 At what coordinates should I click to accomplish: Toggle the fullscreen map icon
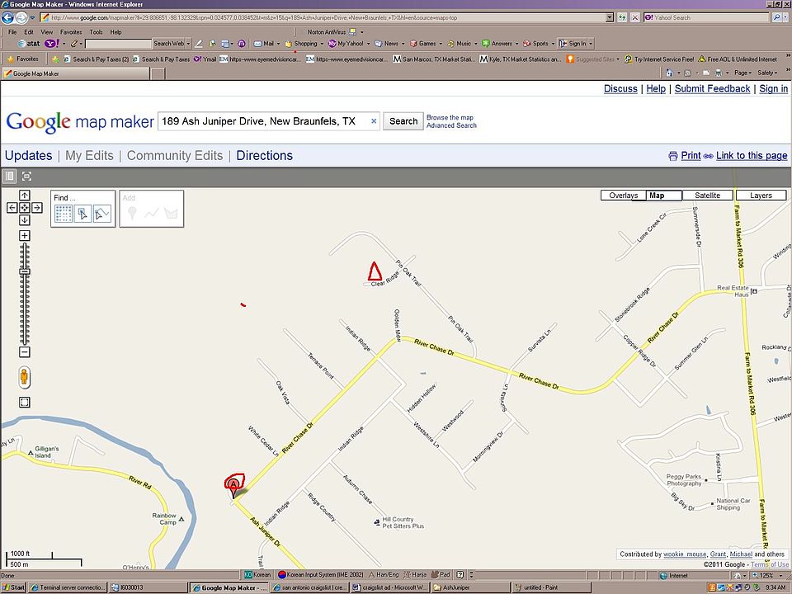26,177
